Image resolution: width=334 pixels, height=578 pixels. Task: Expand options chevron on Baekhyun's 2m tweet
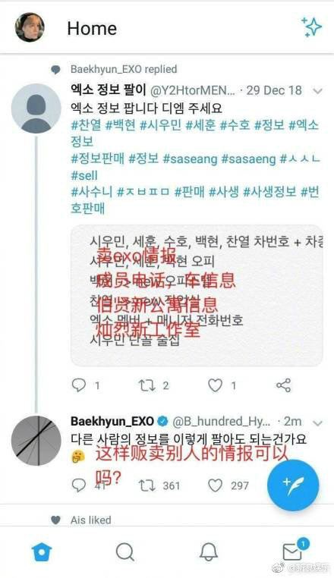tap(317, 423)
